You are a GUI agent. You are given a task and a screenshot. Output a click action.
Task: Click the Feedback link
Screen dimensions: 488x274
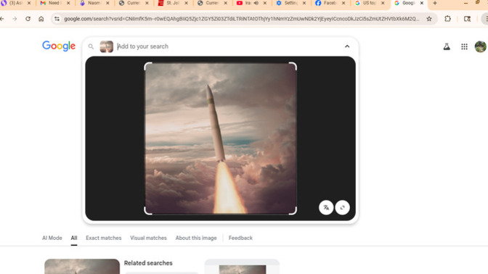(240, 238)
